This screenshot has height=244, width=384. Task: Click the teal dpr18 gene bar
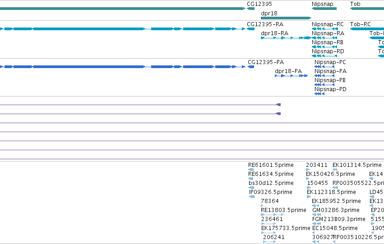(x=286, y=18)
